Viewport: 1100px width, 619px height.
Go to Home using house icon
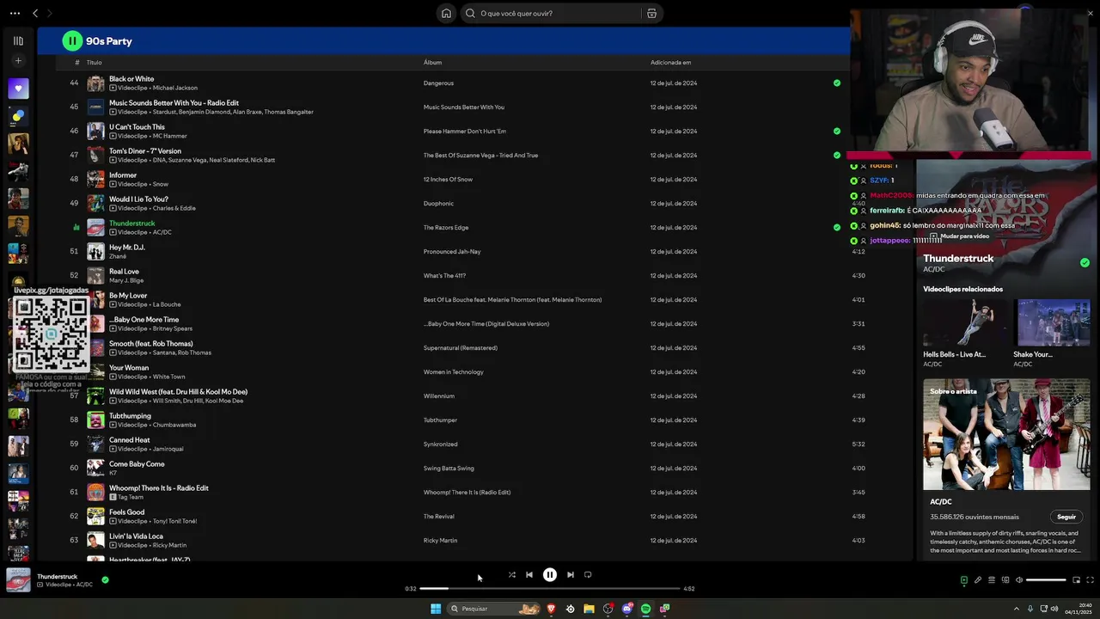(446, 13)
